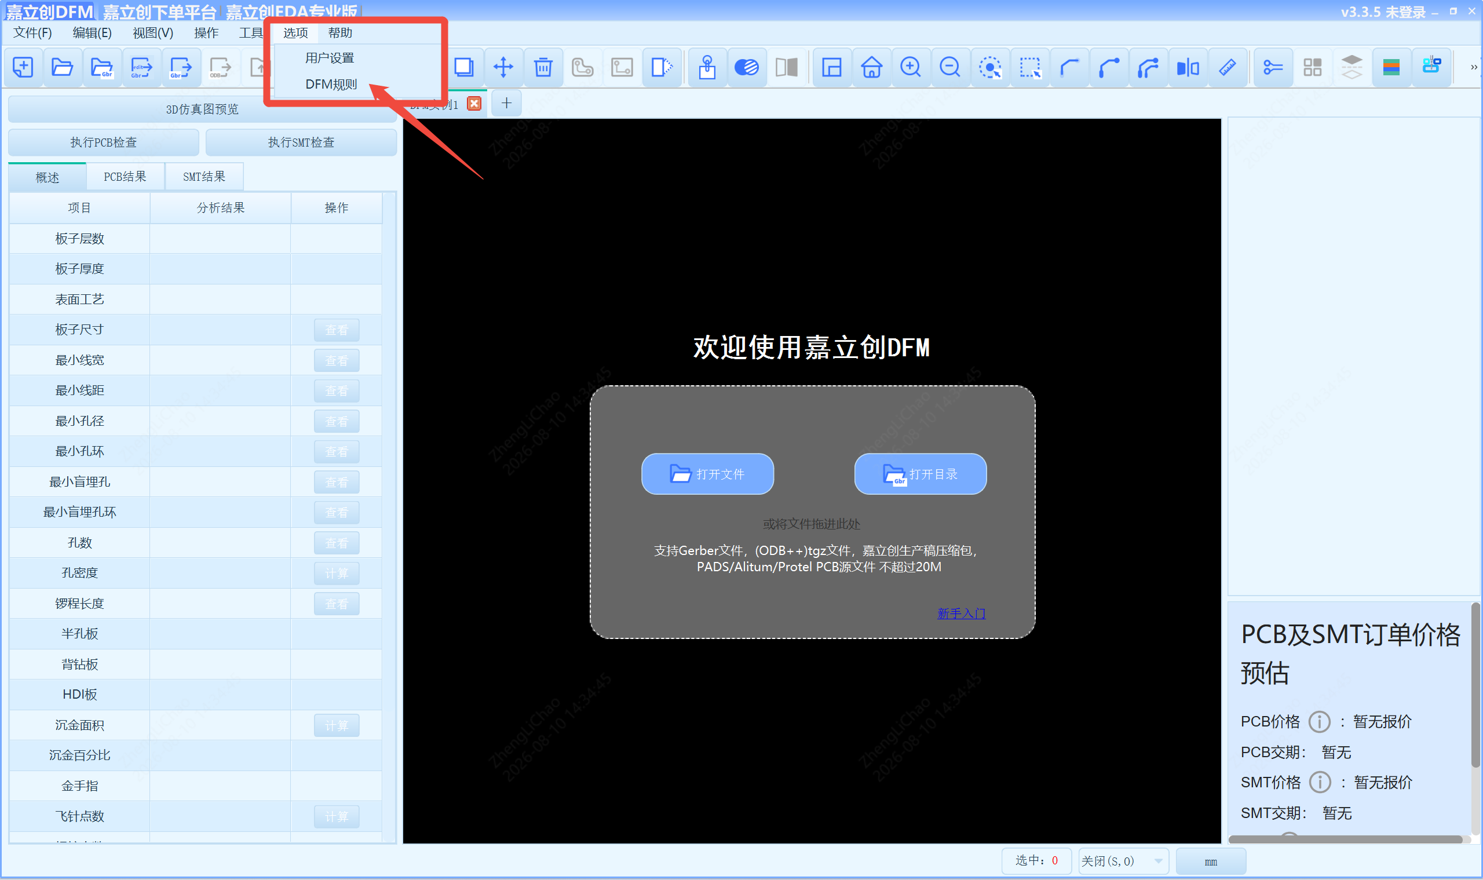Click the trash can delete icon
Image resolution: width=1483 pixels, height=880 pixels.
pyautogui.click(x=543, y=67)
